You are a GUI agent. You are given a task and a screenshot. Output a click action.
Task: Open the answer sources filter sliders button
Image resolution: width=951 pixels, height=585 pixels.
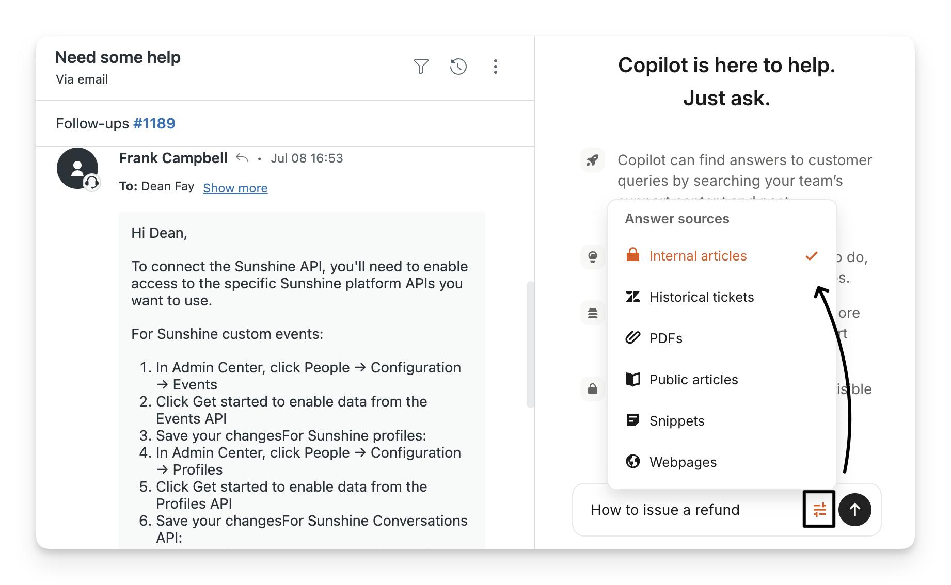click(x=819, y=510)
